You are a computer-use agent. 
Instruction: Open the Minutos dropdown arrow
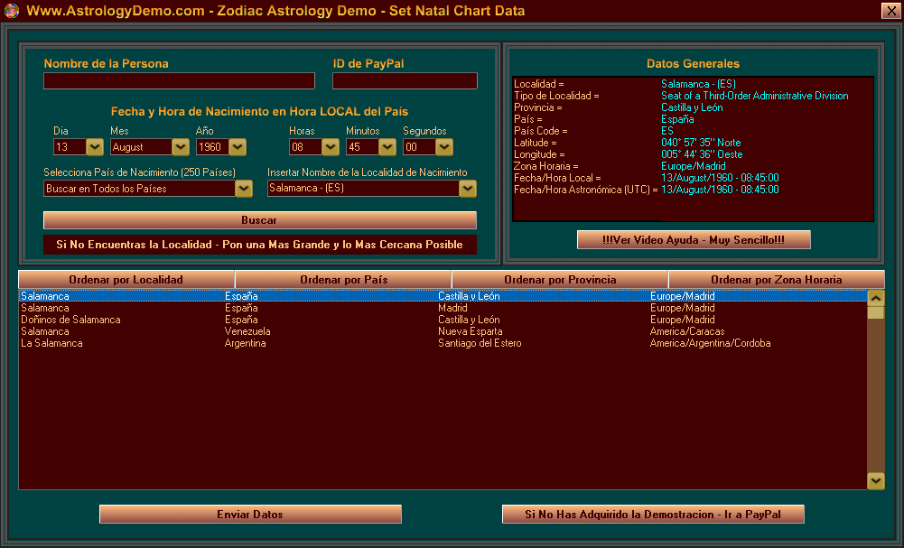click(387, 147)
